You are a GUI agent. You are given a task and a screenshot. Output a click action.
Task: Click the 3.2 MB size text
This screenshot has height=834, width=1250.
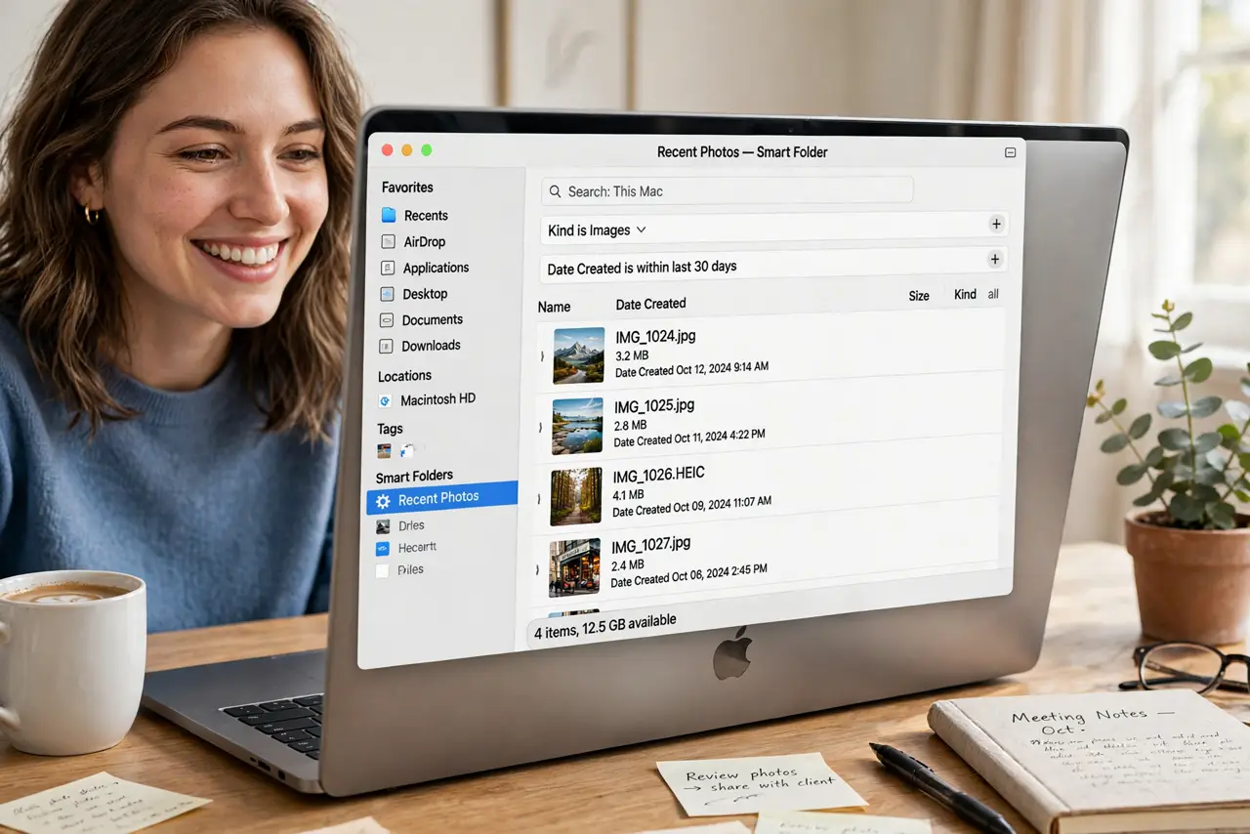click(632, 355)
